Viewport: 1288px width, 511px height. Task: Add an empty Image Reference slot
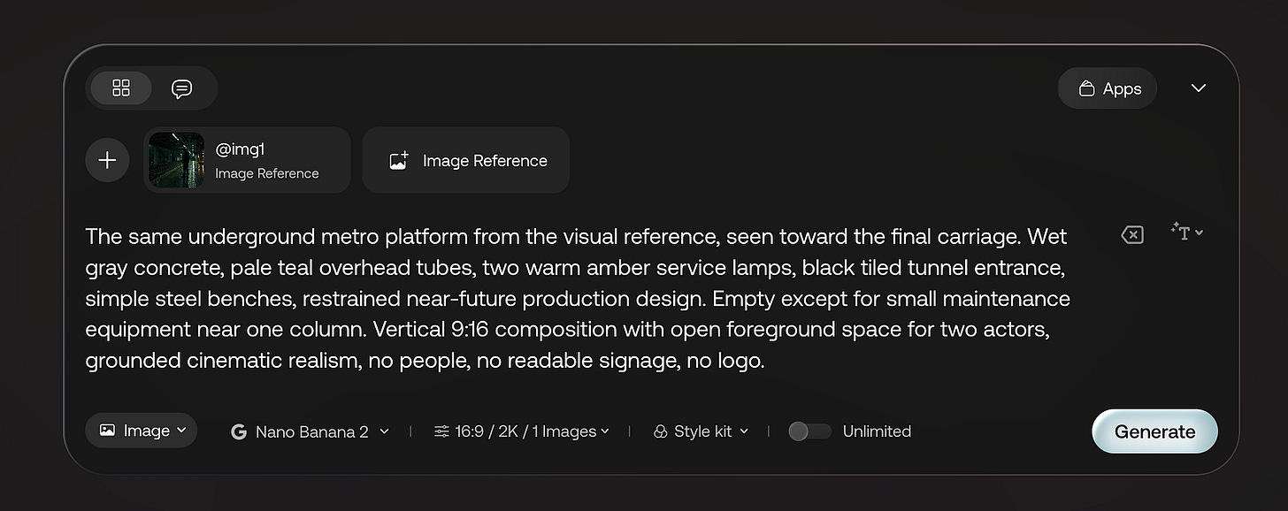click(466, 160)
